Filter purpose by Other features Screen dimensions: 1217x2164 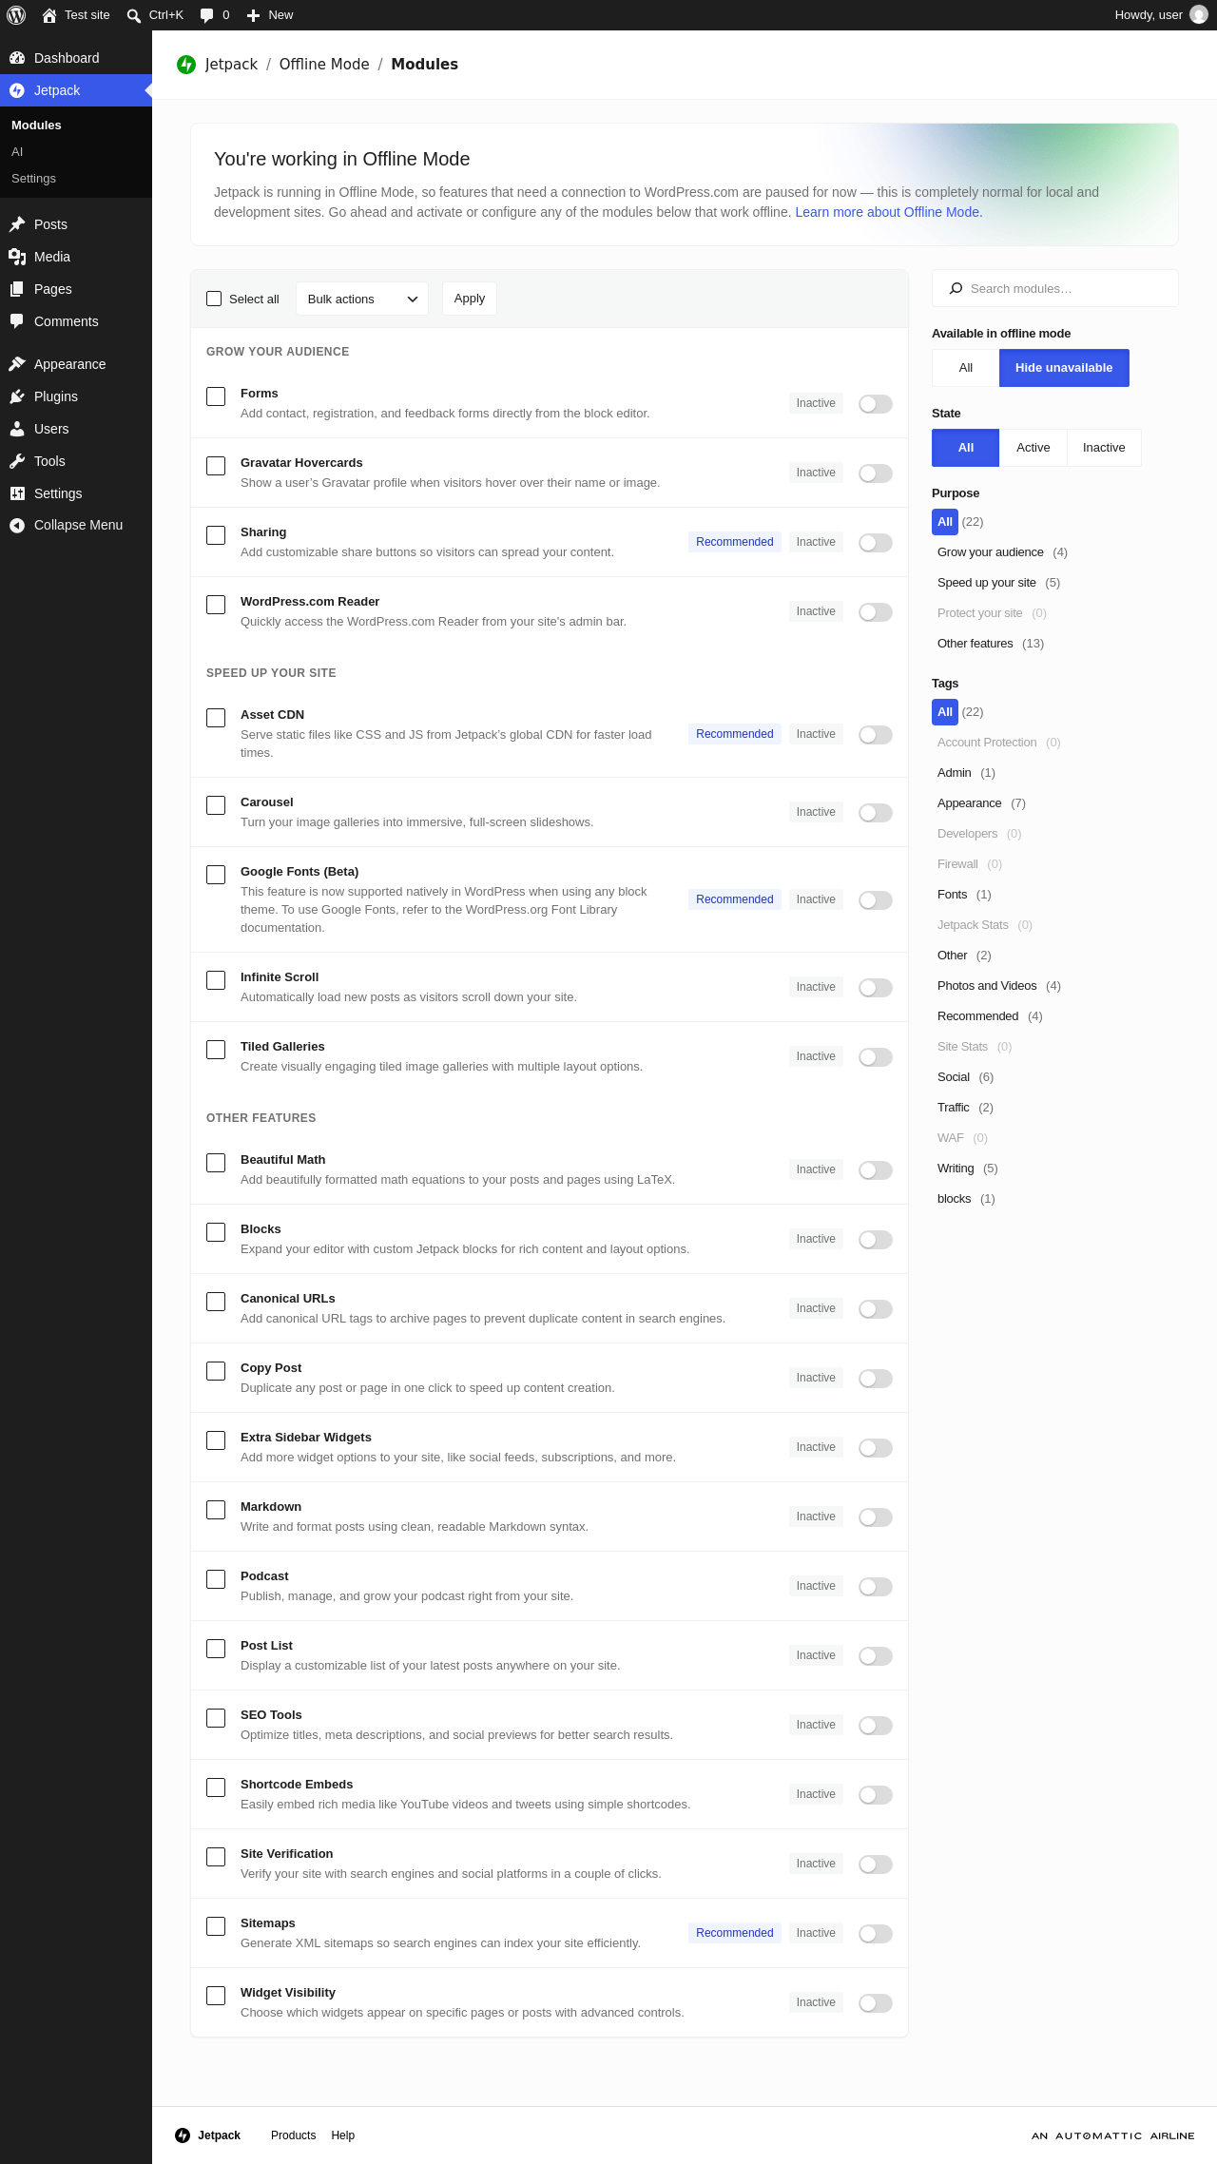click(976, 644)
